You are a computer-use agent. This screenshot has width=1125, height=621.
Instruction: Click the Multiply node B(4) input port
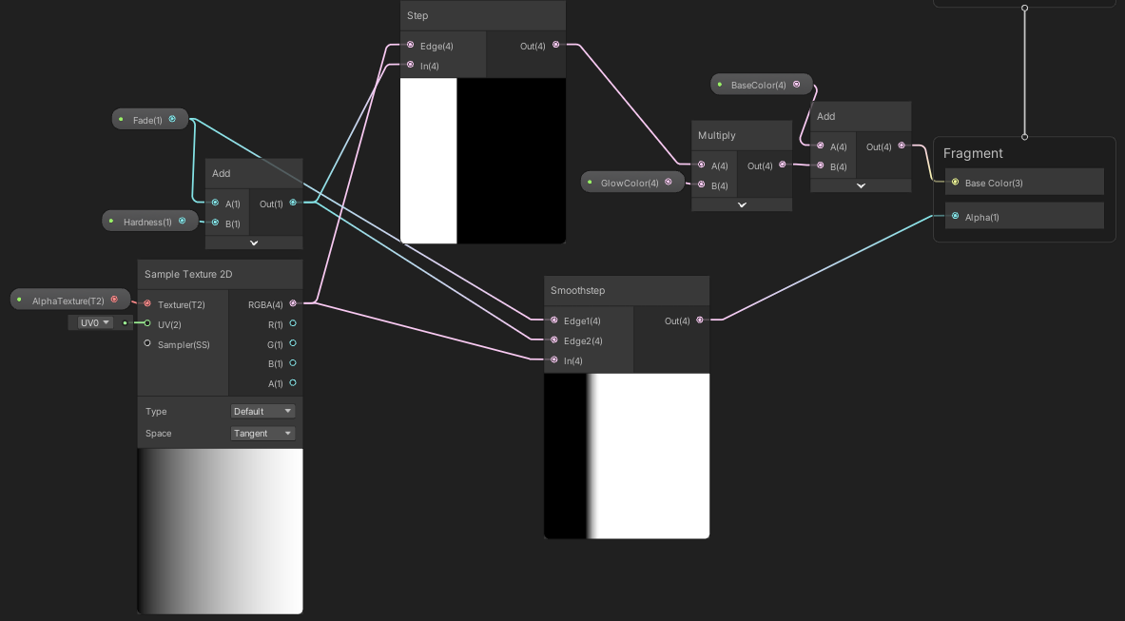coord(702,184)
